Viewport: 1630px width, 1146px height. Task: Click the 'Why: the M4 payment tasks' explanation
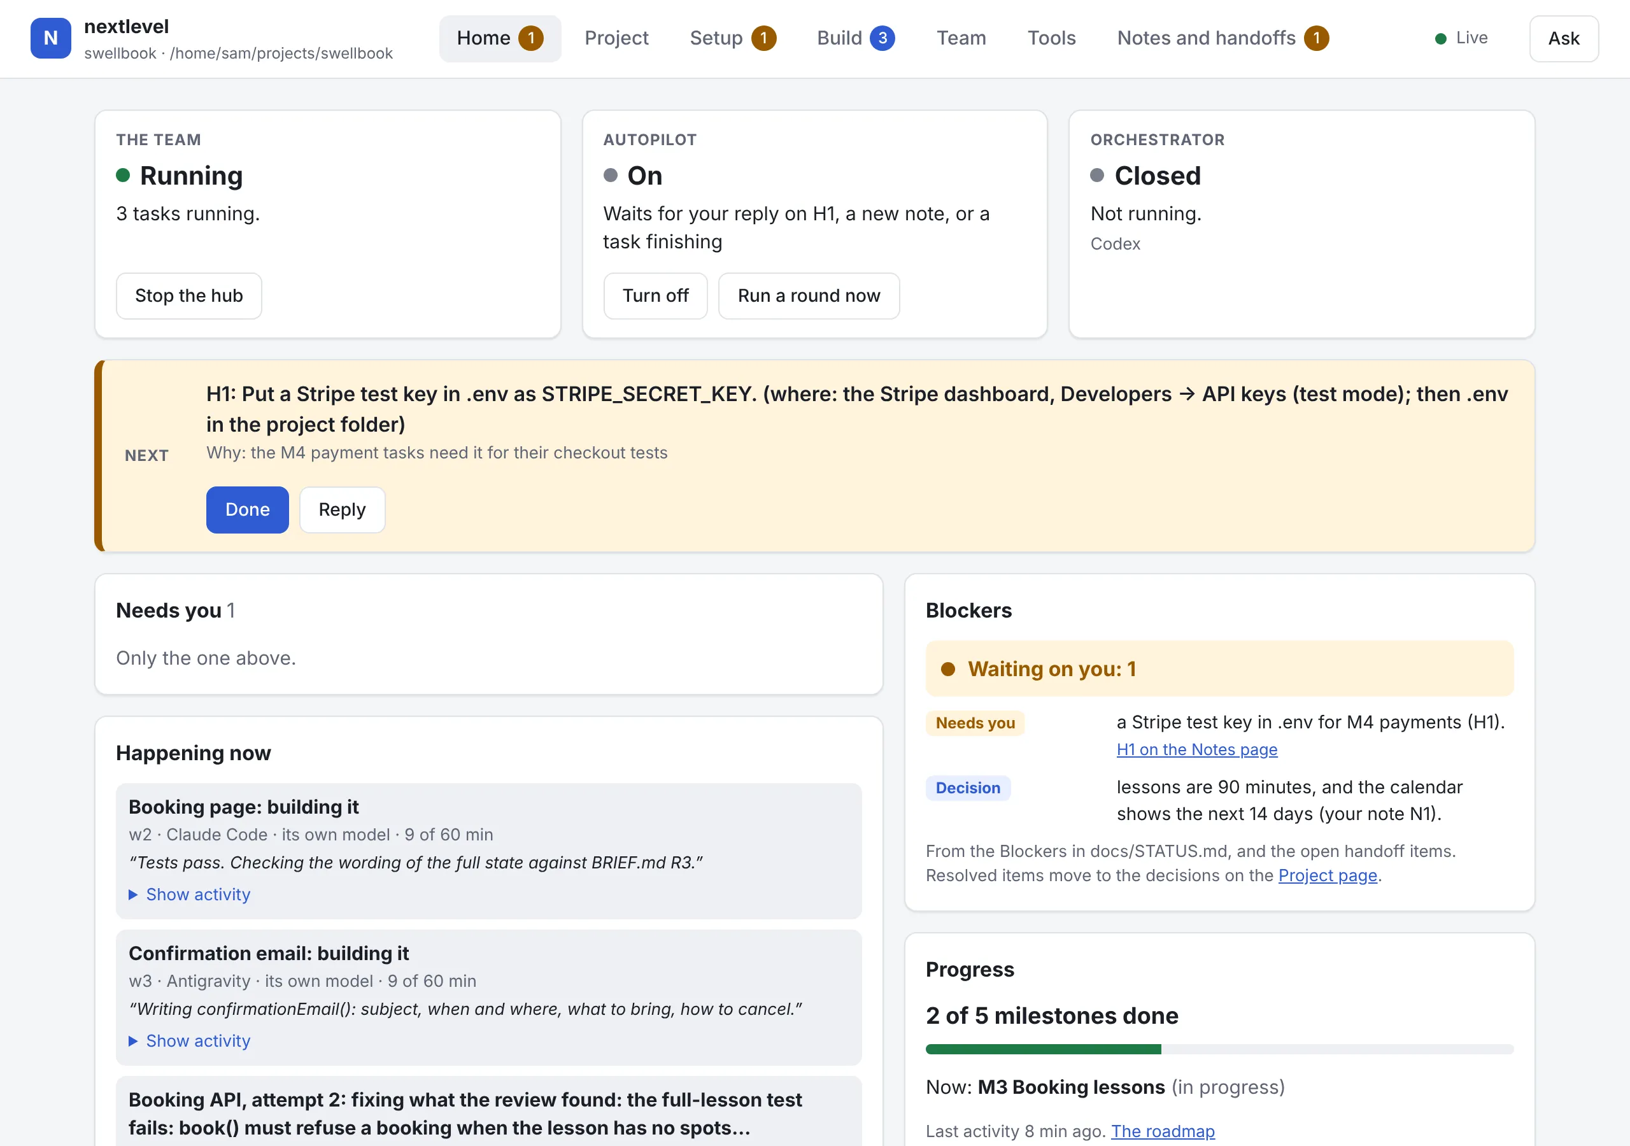tap(437, 453)
